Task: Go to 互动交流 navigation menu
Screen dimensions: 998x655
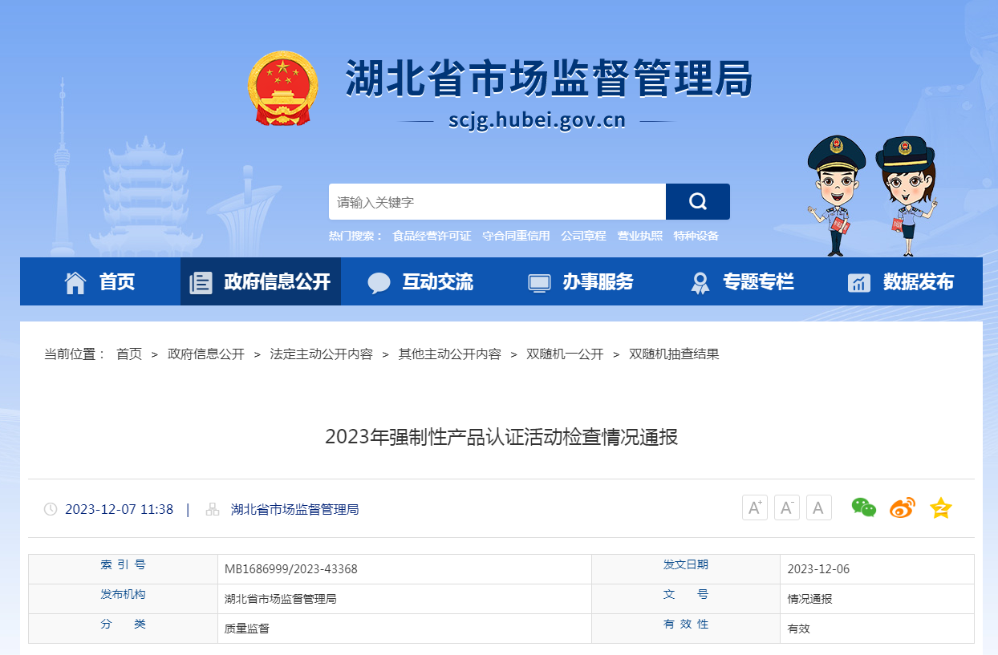Action: coord(420,281)
